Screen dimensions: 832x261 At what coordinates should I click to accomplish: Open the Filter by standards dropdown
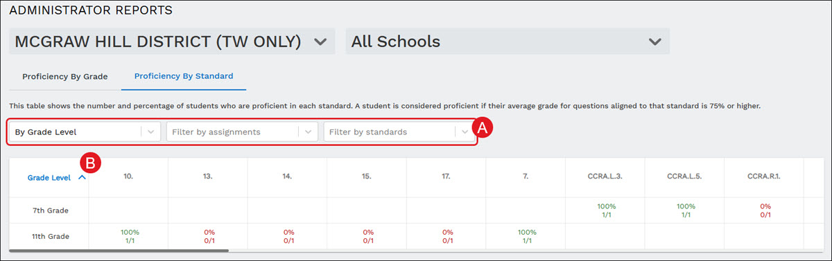399,132
